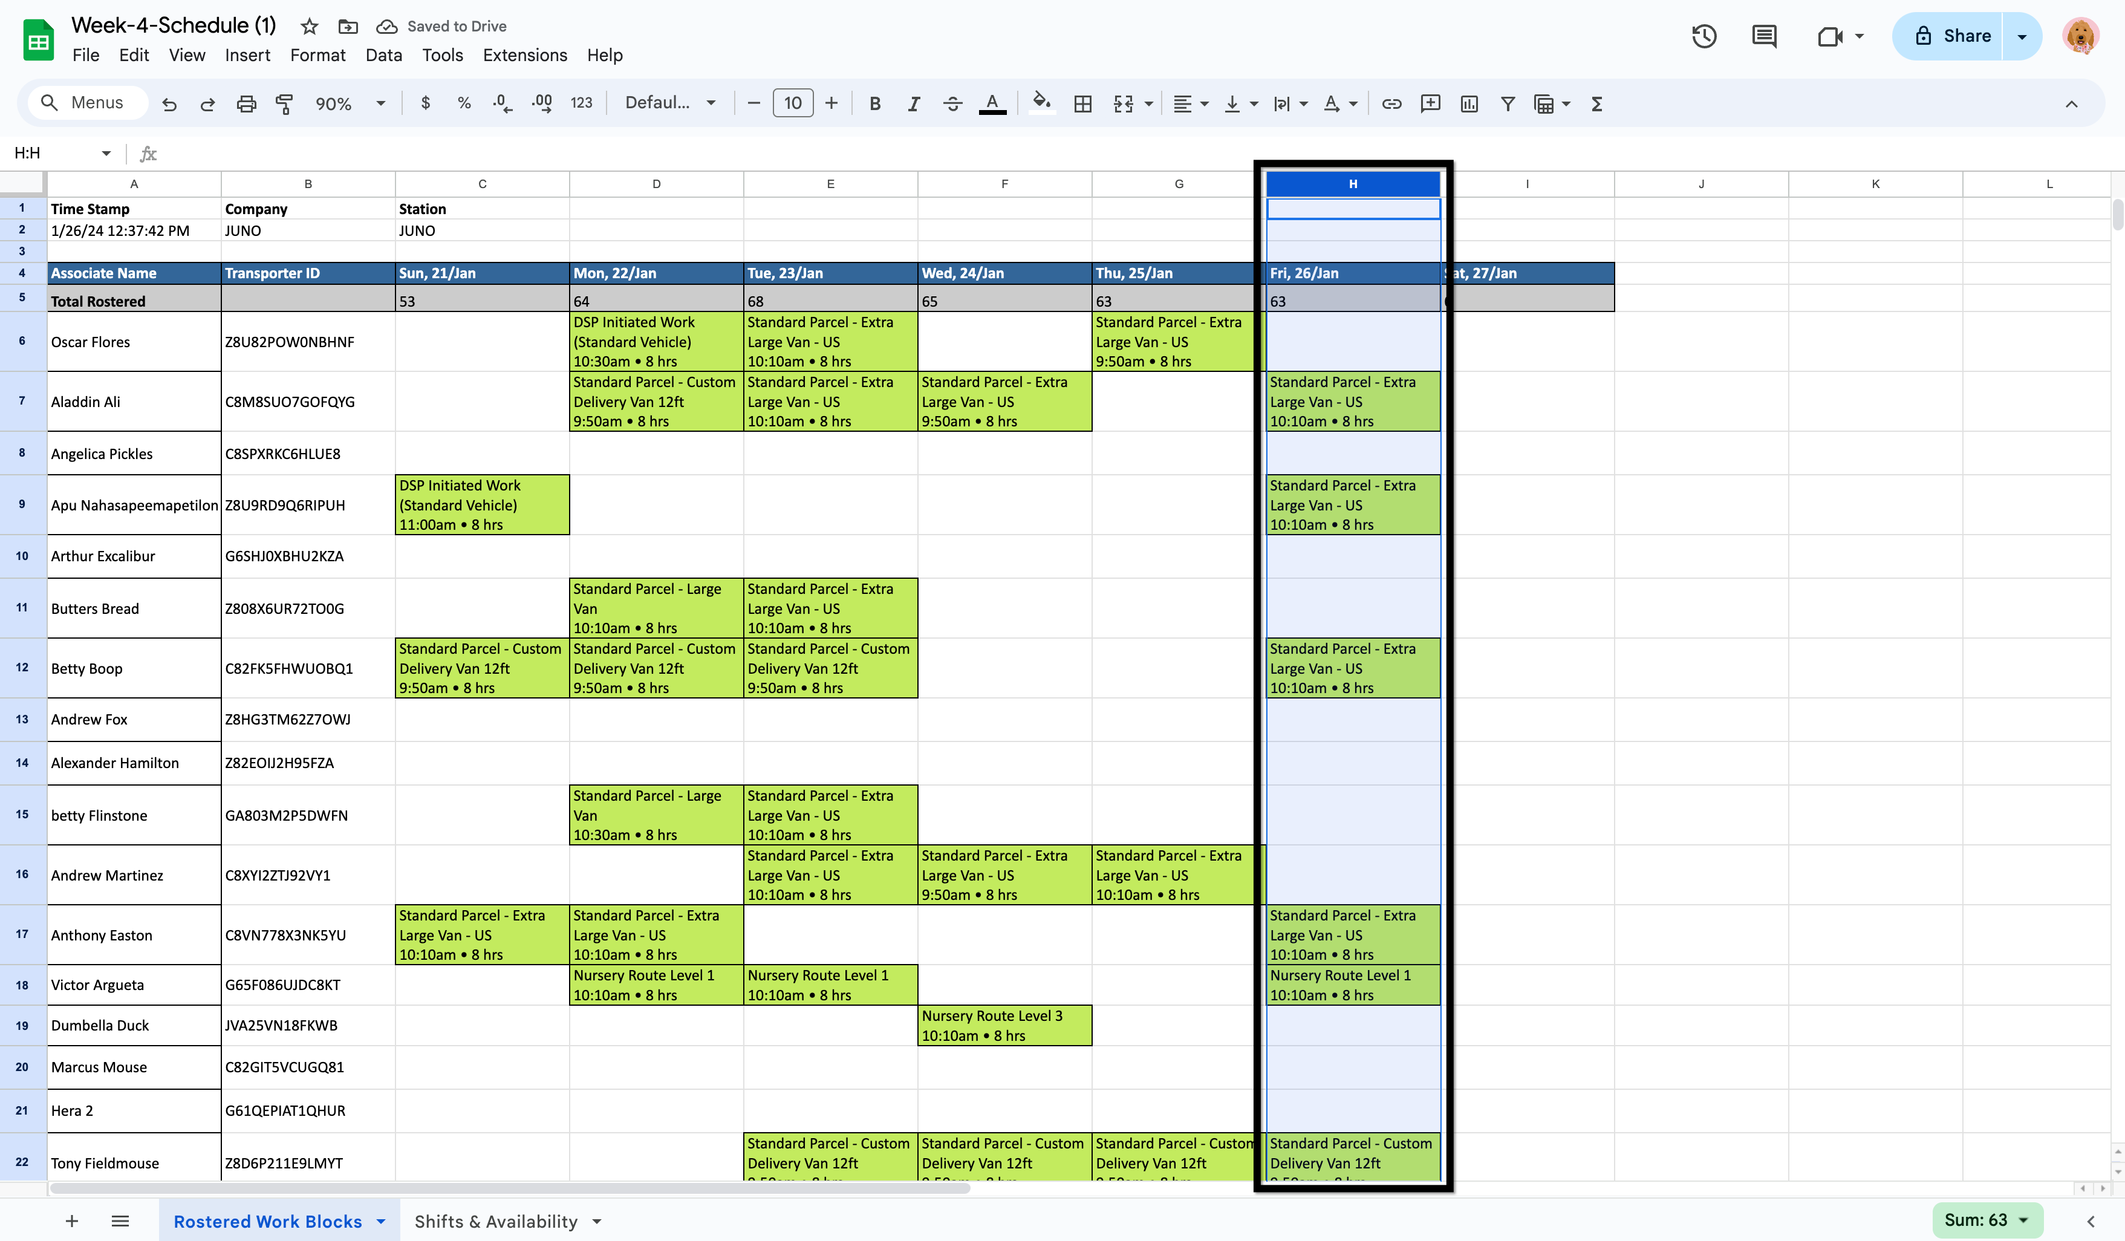Expand the zoom 90% dropdown

[380, 103]
